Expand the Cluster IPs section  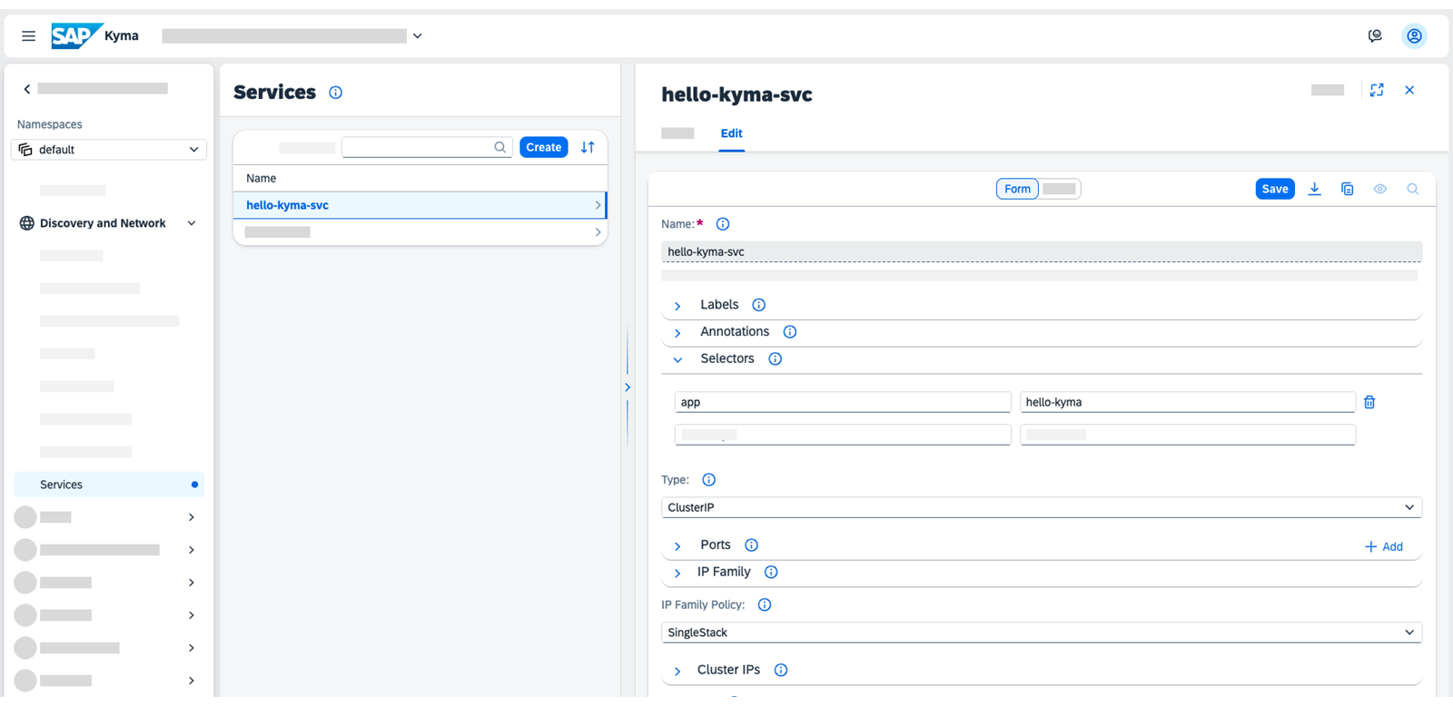click(x=677, y=672)
